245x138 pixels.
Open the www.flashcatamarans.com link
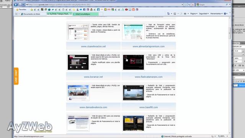pos(149,77)
